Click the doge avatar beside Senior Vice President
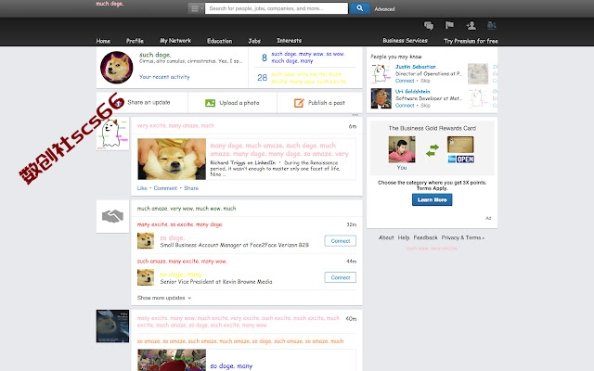Screen dimensions: 594x371 [146, 277]
